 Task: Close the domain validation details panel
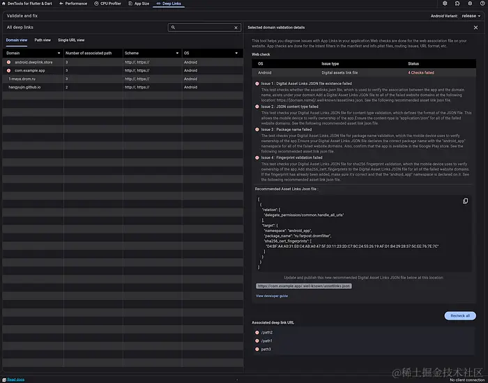coord(475,28)
